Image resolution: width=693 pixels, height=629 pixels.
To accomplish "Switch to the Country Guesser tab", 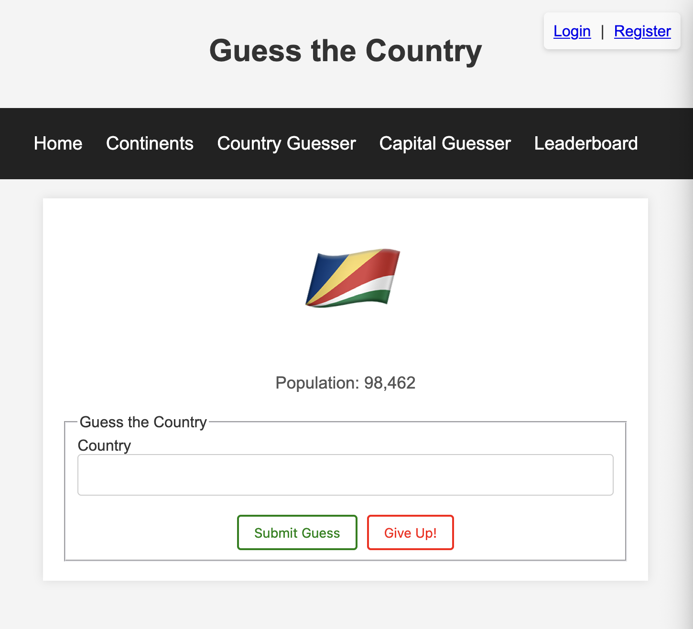I will click(x=286, y=143).
